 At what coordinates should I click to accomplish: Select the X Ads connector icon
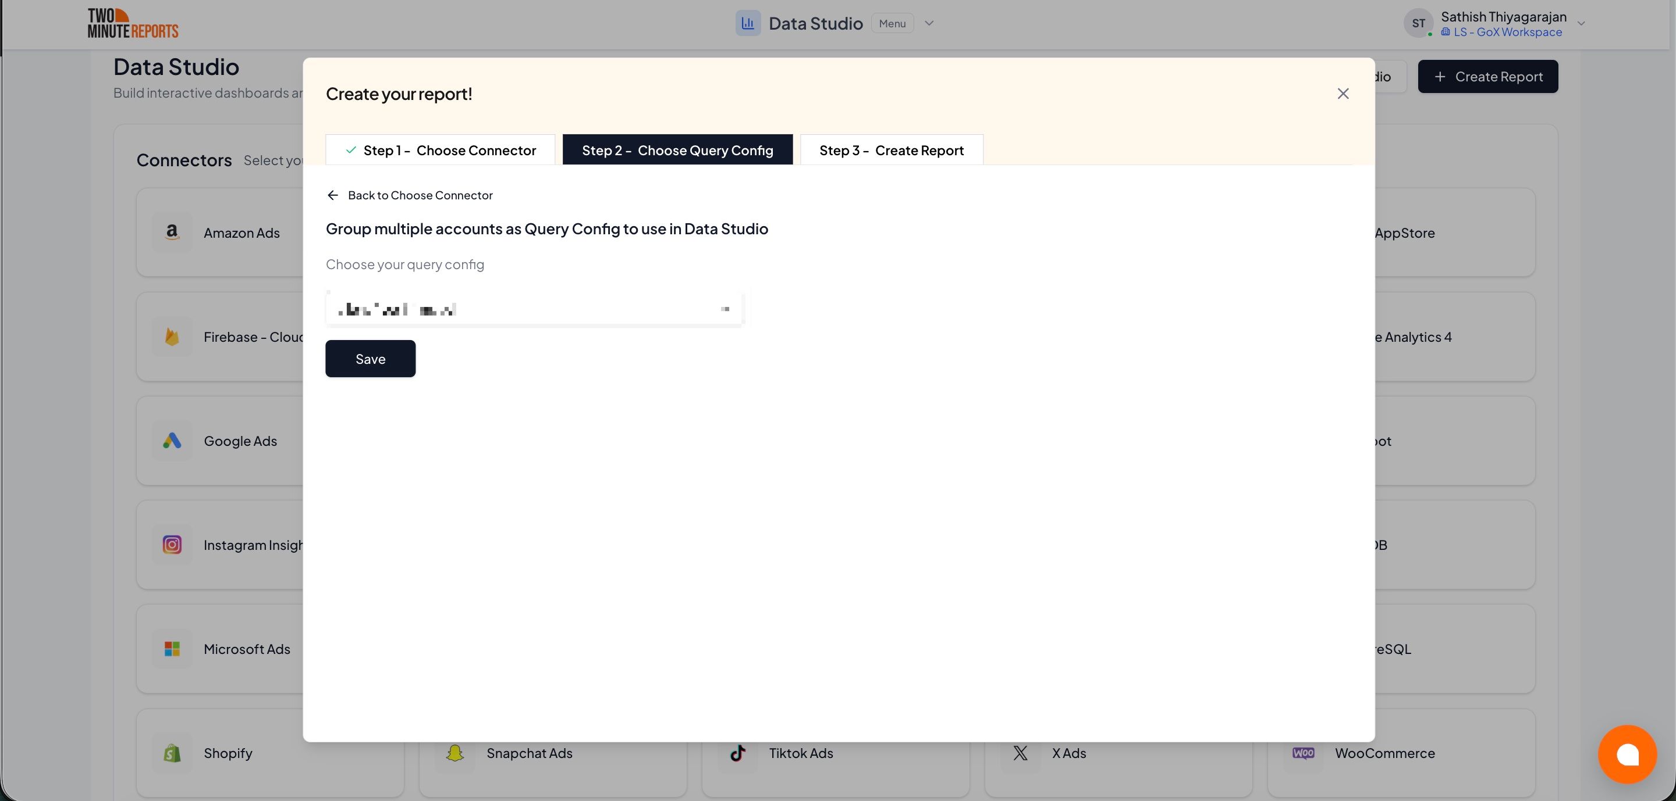[x=1020, y=753]
